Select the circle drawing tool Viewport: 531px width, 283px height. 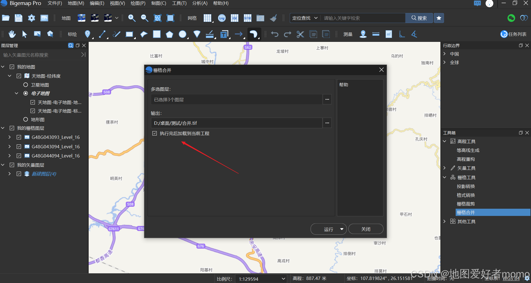(183, 34)
